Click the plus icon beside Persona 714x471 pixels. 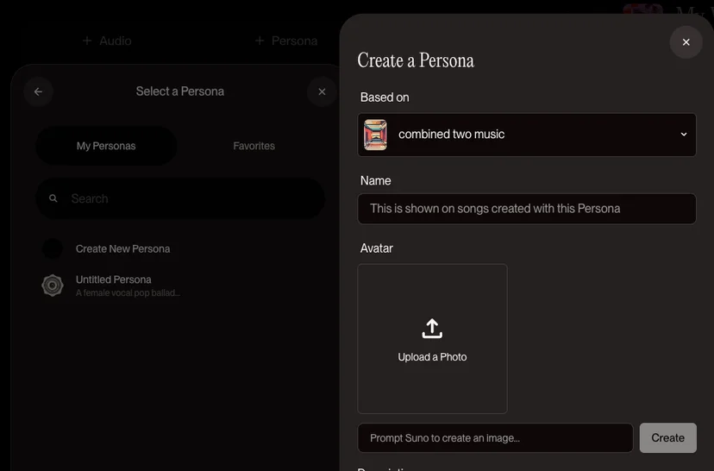(260, 41)
